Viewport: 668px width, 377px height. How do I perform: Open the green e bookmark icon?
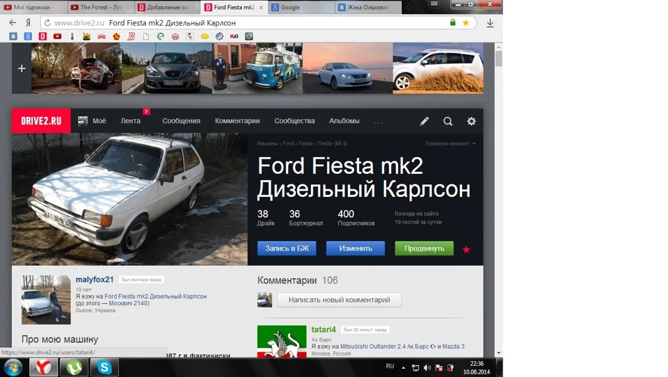click(x=161, y=36)
